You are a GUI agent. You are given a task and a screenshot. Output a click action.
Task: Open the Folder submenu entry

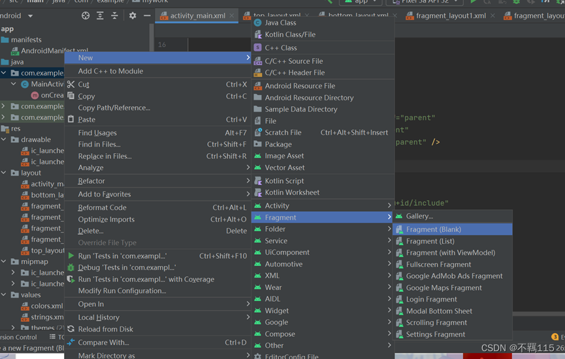(322, 229)
